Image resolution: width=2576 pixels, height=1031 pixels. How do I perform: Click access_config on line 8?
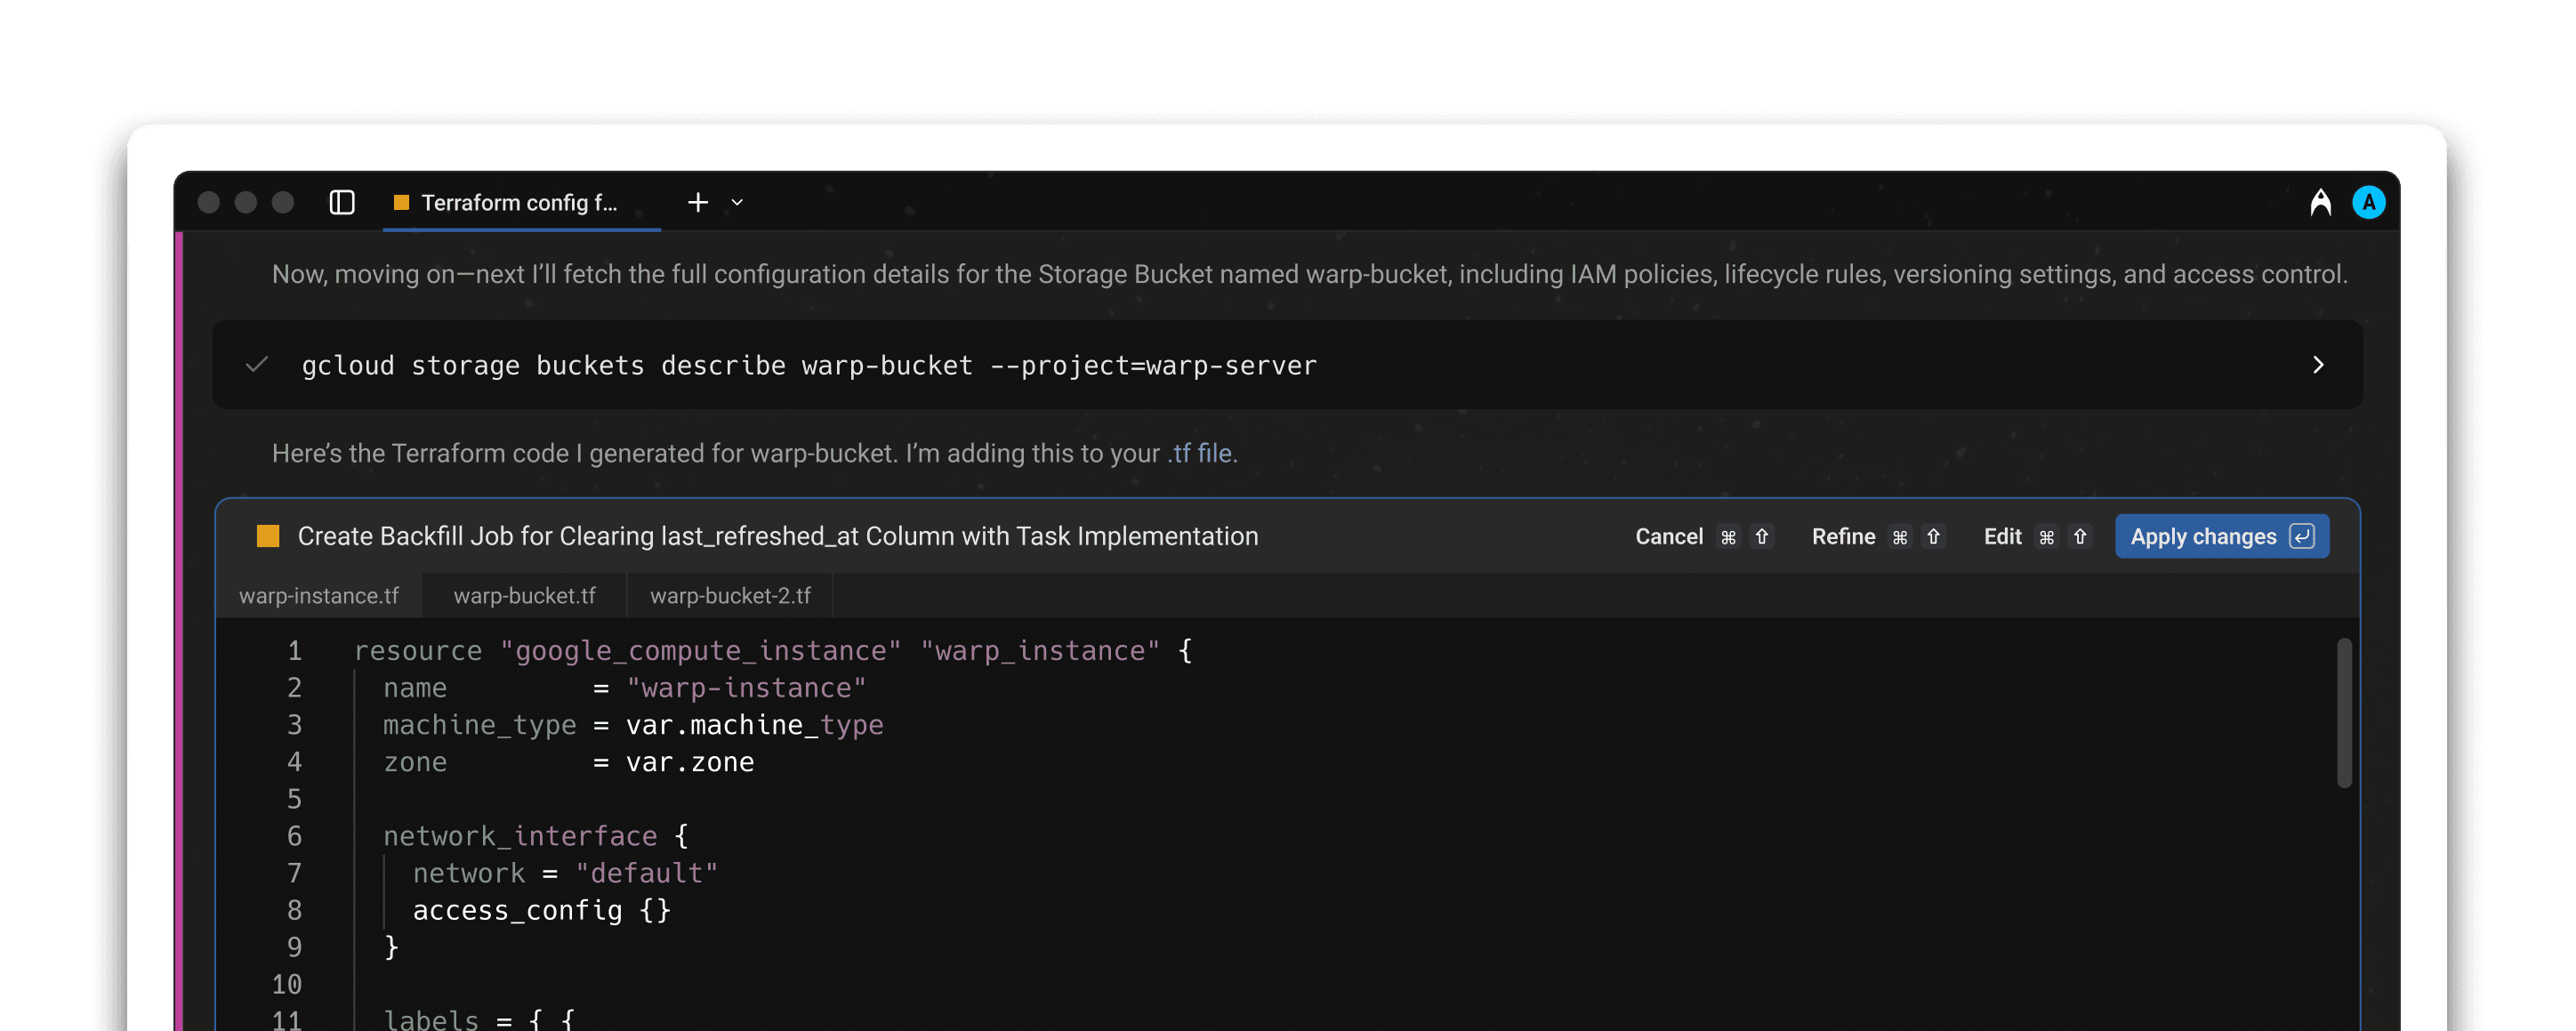pos(517,910)
